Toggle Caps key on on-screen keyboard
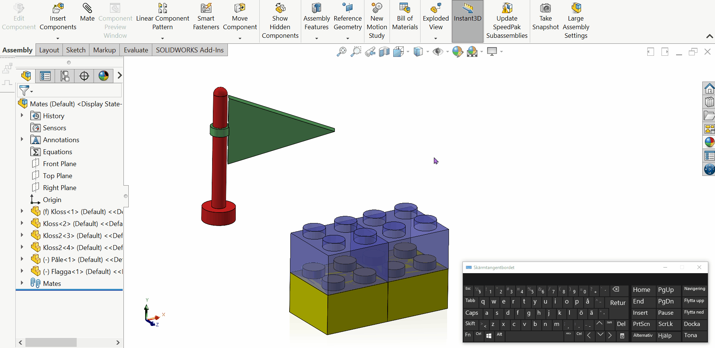The height and width of the screenshot is (348, 715). click(471, 313)
